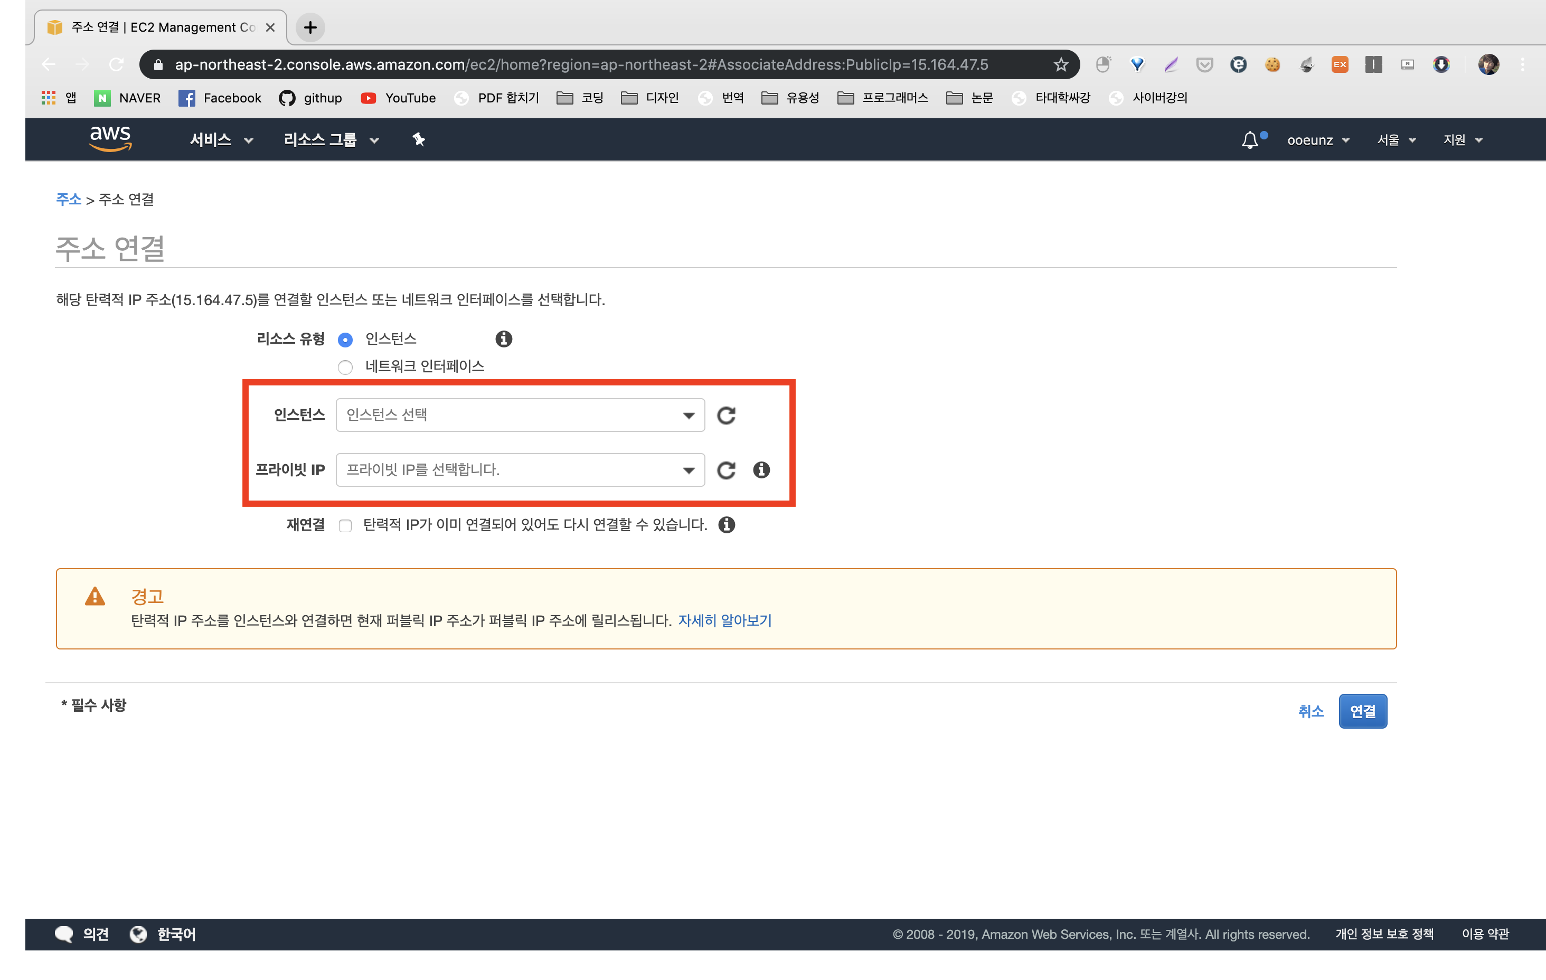Enable the 재연결 checkbox
This screenshot has width=1546, height=980.
coord(345,526)
